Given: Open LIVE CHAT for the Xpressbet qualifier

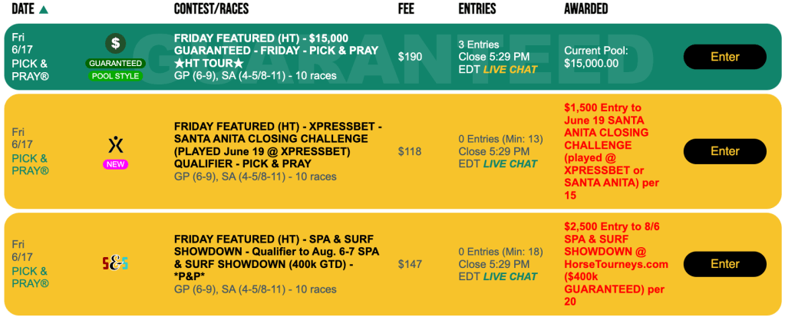Looking at the screenshot, I should 510,163.
